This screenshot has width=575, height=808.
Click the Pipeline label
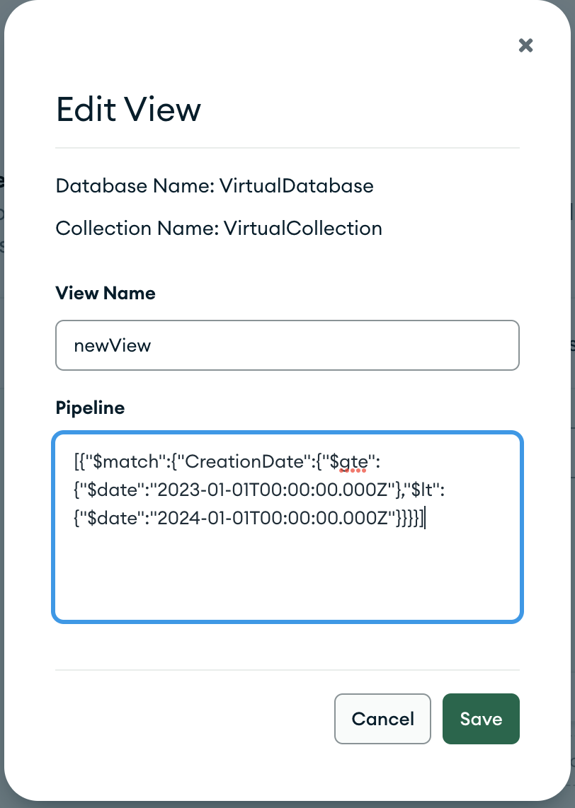[90, 408]
